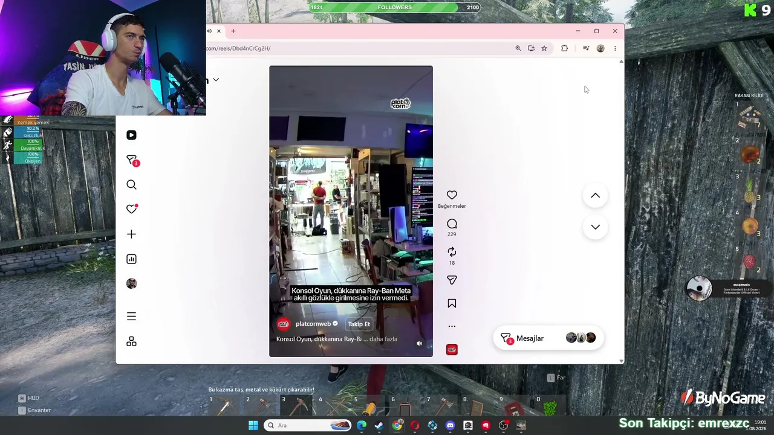The height and width of the screenshot is (435, 774).
Task: Open the media controls icon in toolbar
Action: (586, 48)
